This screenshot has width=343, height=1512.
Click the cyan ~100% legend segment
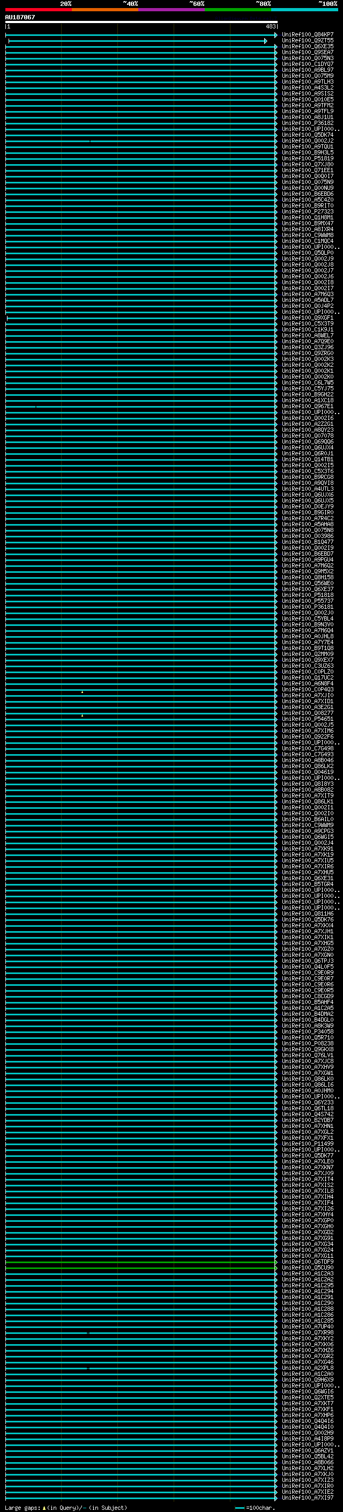tap(304, 10)
